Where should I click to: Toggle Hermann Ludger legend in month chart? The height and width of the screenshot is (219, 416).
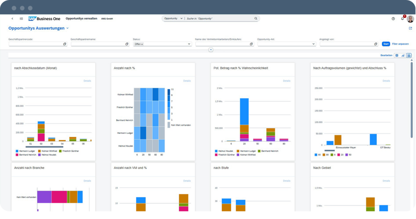pos(25,151)
